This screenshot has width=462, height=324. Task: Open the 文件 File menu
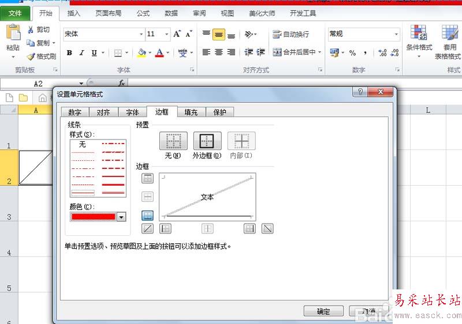(15, 13)
